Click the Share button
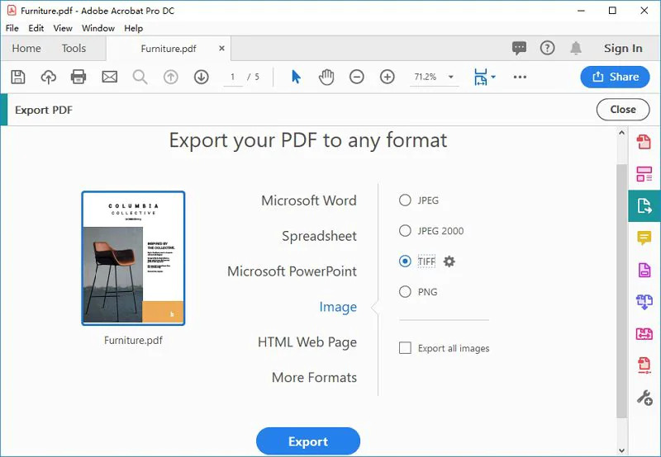This screenshot has height=457, width=661. click(615, 77)
